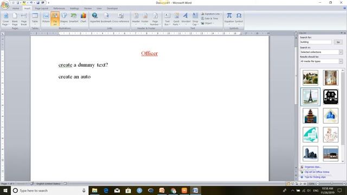Viewport: 347px width, 195px height.
Task: Click the proofing errors status icon
Action: 32,184
